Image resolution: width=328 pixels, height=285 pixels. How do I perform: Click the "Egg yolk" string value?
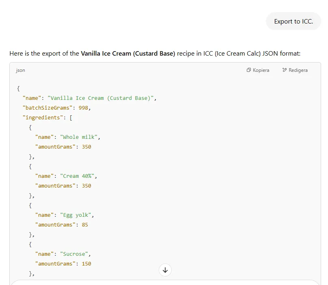click(76, 215)
